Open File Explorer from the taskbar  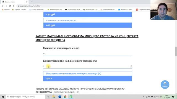pyautogui.click(x=54, y=97)
